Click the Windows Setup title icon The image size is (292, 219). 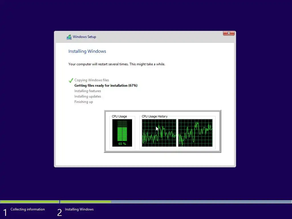pyautogui.click(x=69, y=37)
